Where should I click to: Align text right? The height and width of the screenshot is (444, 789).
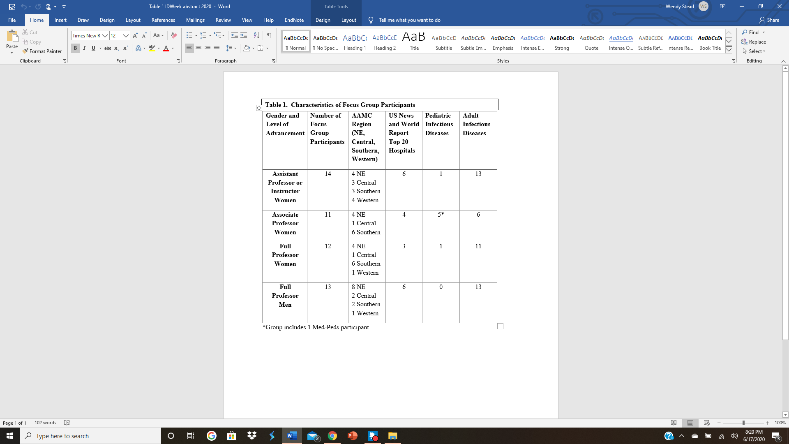click(208, 49)
